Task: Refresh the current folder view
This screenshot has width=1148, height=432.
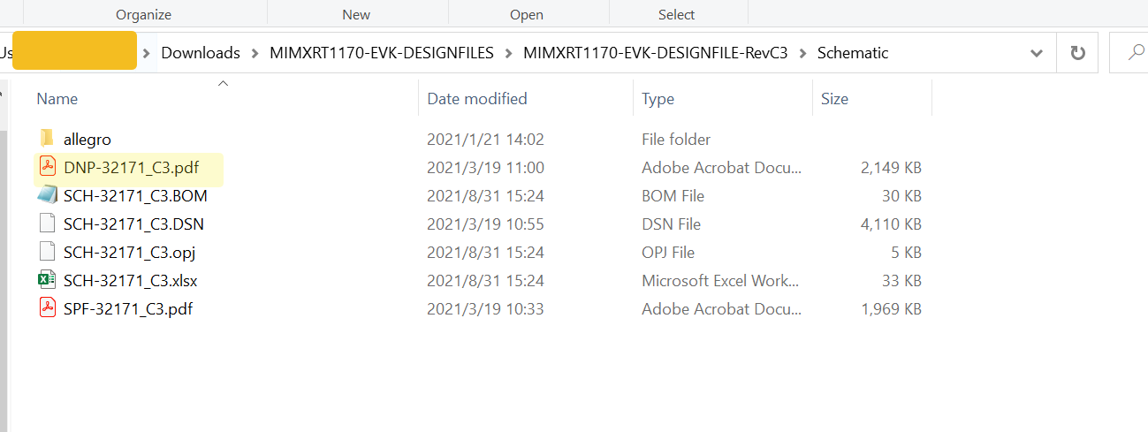Action: (x=1077, y=53)
